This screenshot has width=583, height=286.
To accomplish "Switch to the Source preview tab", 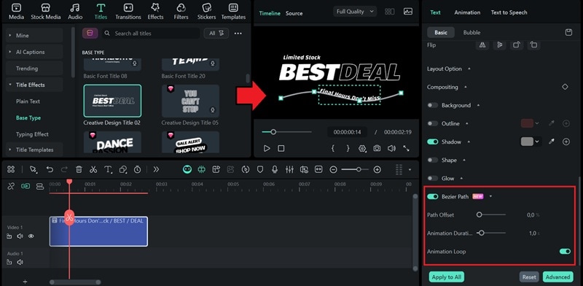I will pyautogui.click(x=294, y=13).
